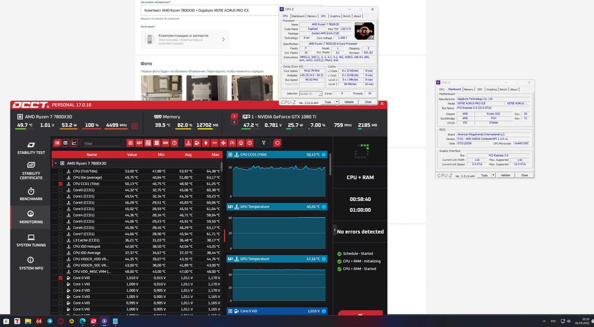Open SPD tab in the CPU-Z CPU window

(x=323, y=16)
